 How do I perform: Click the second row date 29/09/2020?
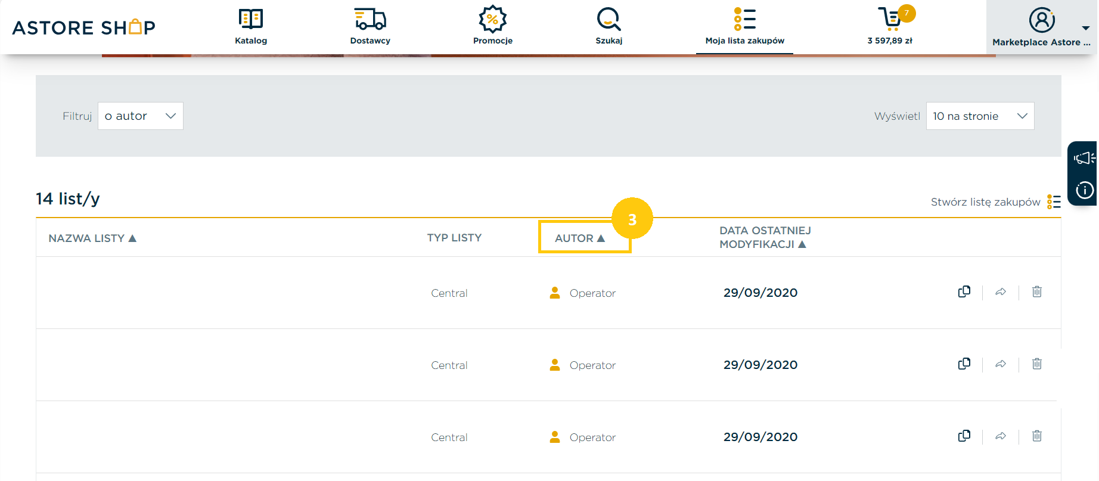tap(760, 365)
